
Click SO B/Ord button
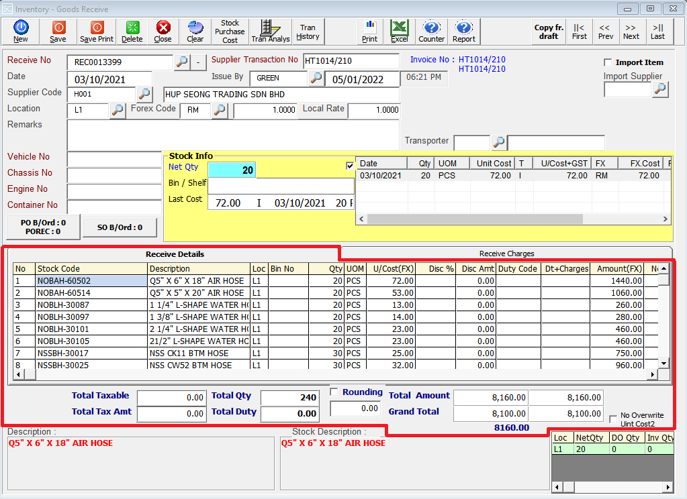pos(120,227)
